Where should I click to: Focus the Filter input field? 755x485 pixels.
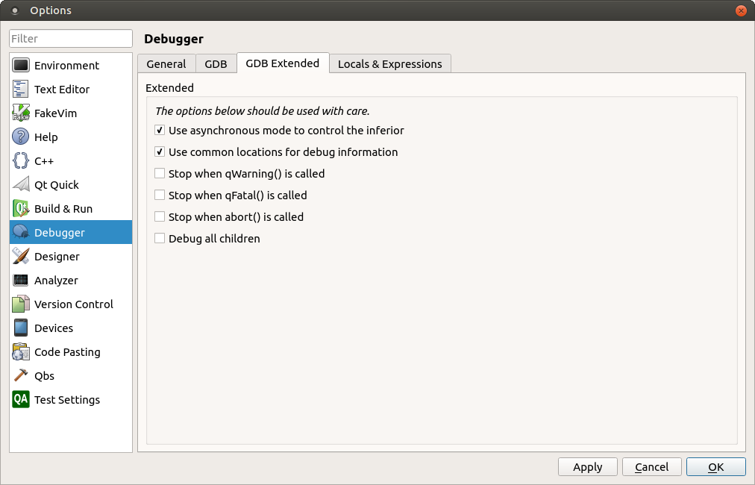point(71,39)
